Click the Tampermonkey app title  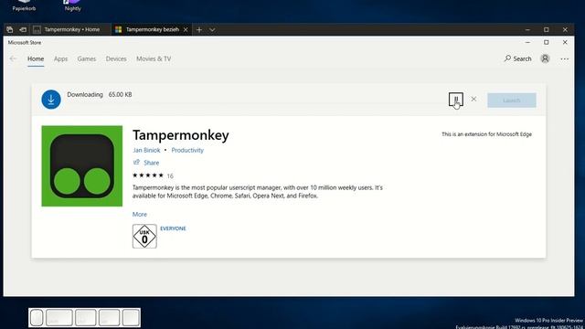[x=181, y=135]
